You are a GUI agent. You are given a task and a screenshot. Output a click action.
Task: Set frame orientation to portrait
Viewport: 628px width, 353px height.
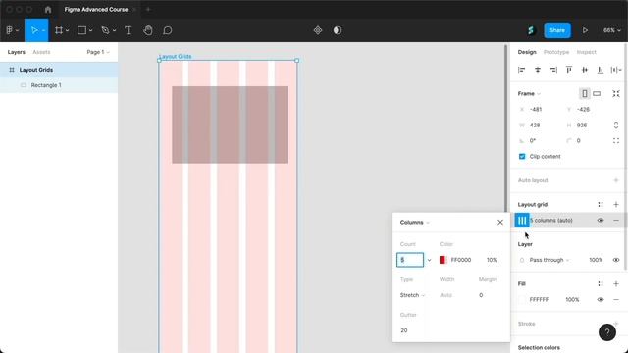(x=585, y=94)
